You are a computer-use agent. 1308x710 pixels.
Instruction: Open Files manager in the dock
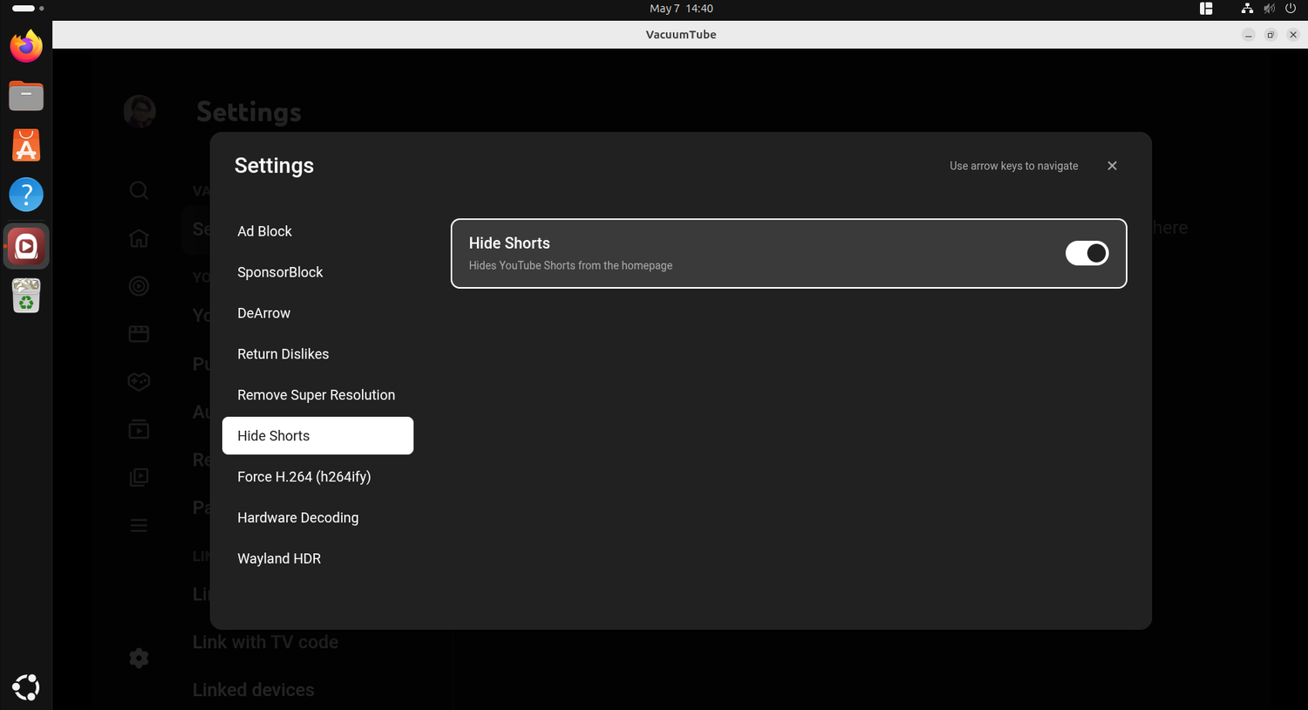click(26, 96)
